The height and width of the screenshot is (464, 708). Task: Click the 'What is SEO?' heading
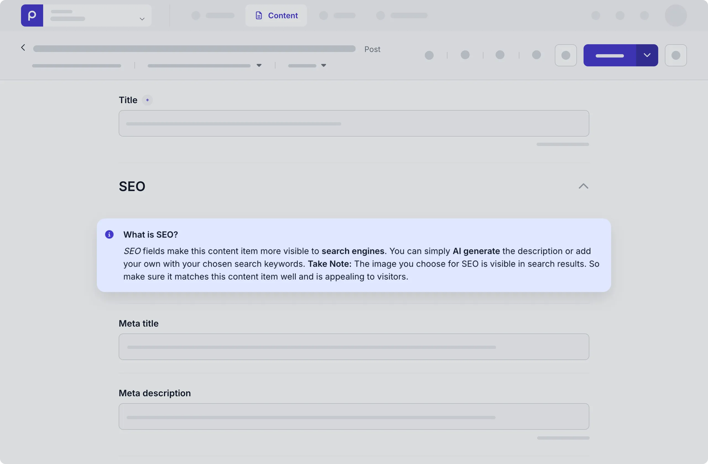[x=150, y=235]
